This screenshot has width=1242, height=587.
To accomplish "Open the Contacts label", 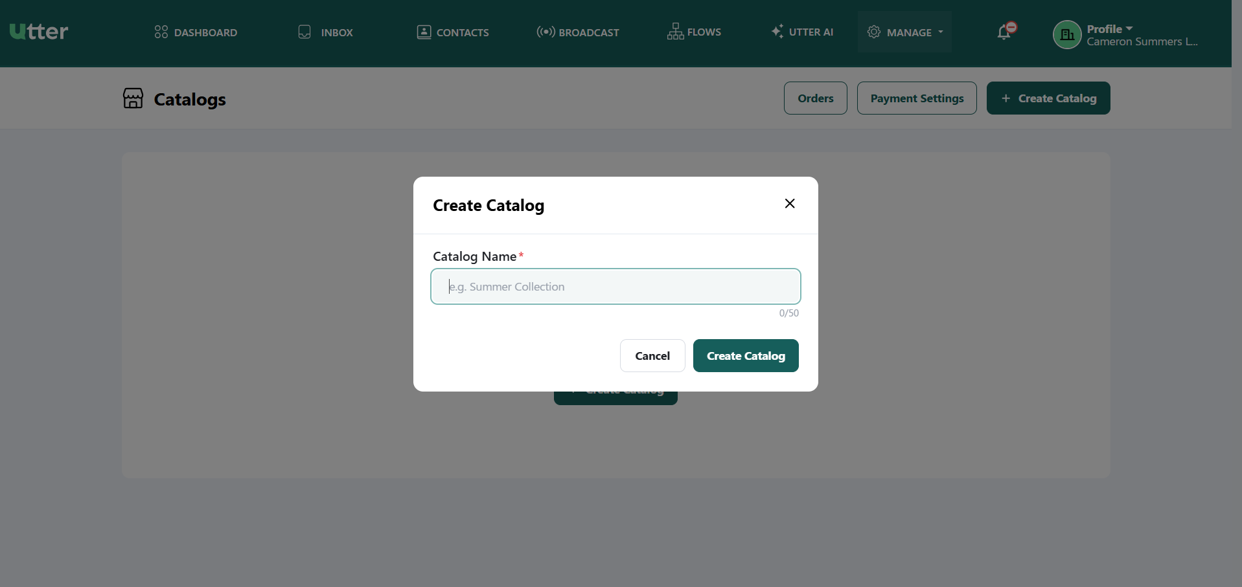I will 463,32.
